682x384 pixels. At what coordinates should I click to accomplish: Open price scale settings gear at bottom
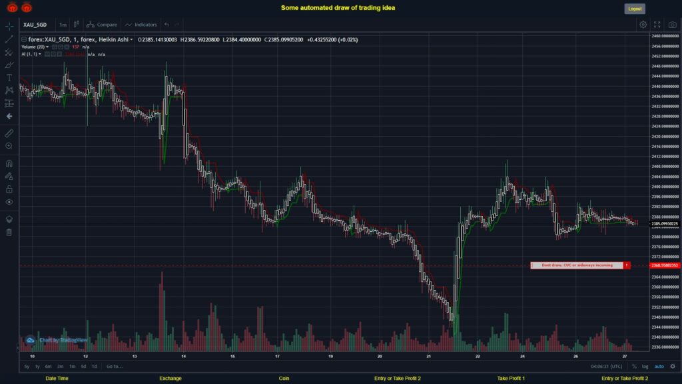[673, 366]
